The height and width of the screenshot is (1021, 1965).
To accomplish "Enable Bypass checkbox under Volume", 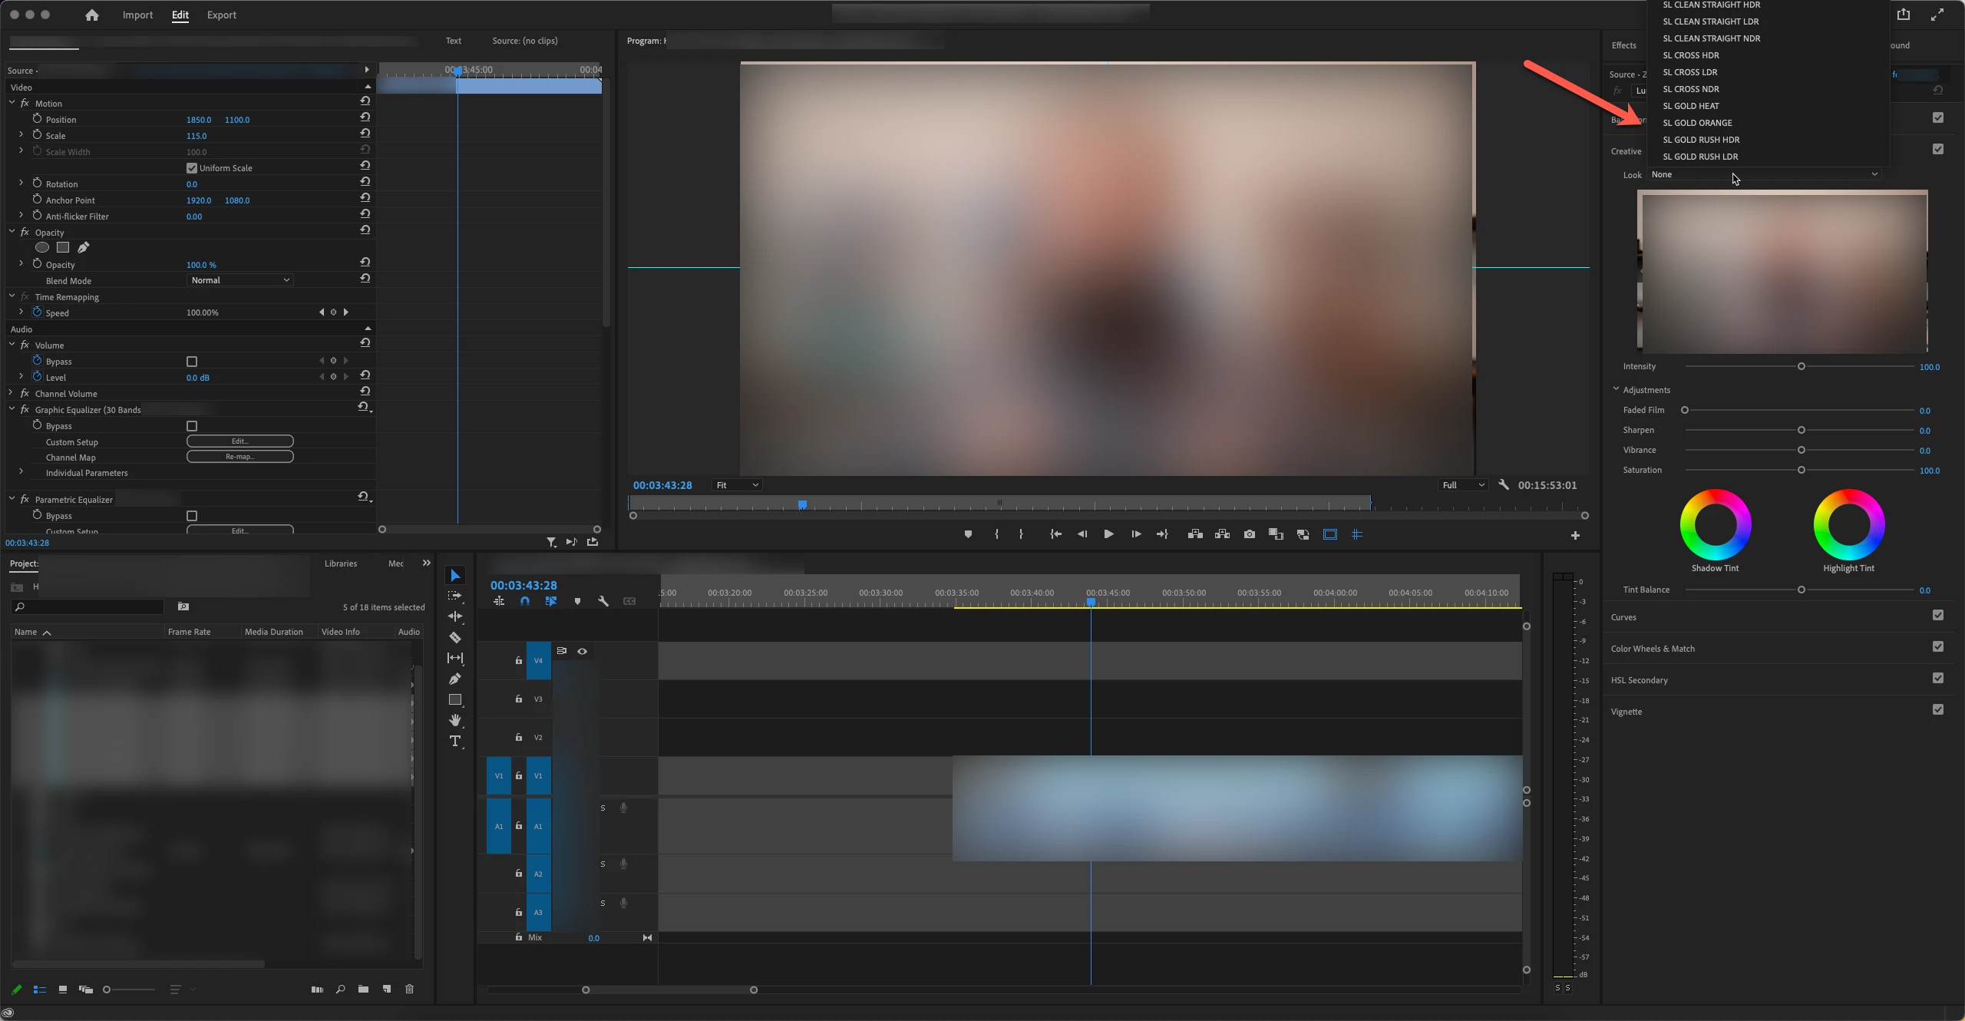I will (x=192, y=362).
